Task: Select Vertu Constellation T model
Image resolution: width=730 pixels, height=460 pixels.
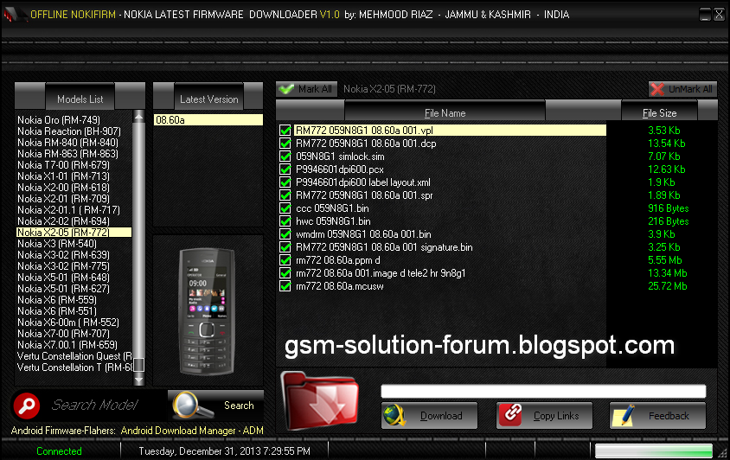Action: coord(74,367)
